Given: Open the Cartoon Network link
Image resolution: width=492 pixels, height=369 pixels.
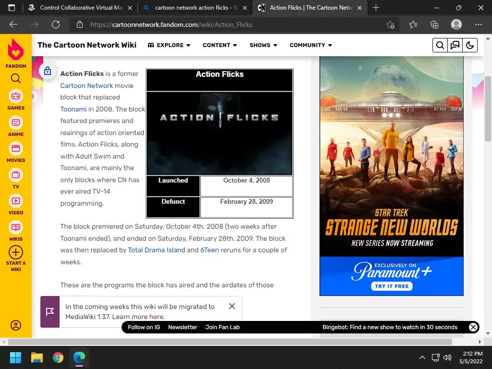Looking at the screenshot, I should tap(86, 86).
